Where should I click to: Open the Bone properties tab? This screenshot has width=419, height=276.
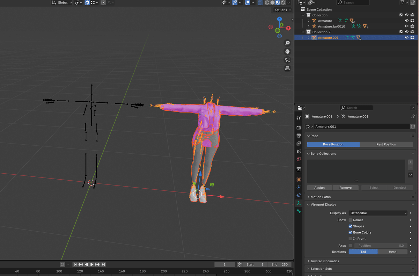[x=299, y=211]
